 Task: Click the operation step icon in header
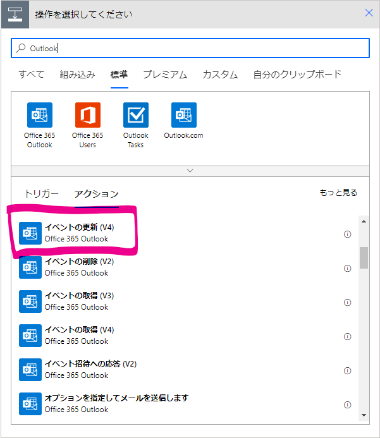(15, 15)
